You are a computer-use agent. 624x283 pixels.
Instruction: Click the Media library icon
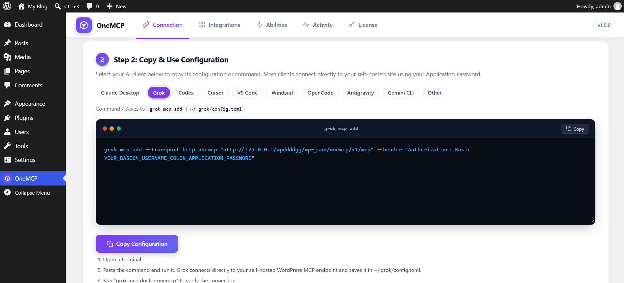point(7,57)
